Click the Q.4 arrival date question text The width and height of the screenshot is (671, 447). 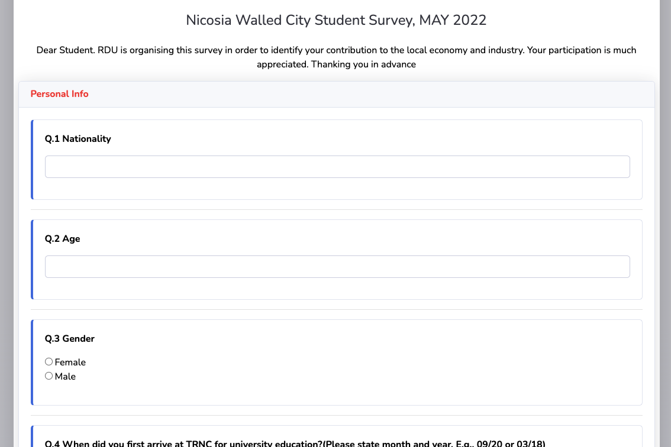tap(295, 443)
